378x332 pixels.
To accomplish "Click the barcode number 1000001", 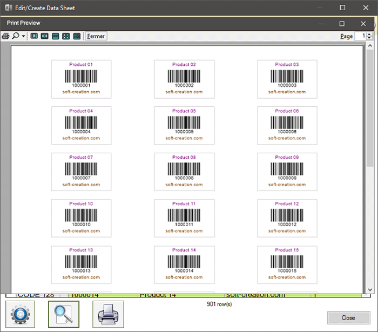I will [81, 85].
